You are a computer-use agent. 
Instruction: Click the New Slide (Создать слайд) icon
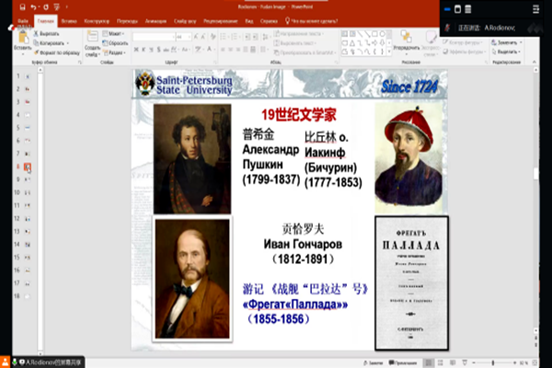pyautogui.click(x=93, y=36)
